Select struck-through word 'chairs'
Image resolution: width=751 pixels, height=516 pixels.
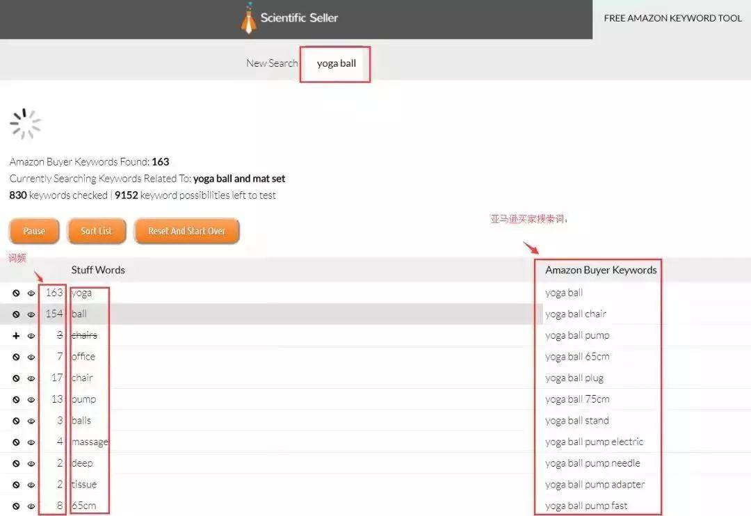point(84,335)
